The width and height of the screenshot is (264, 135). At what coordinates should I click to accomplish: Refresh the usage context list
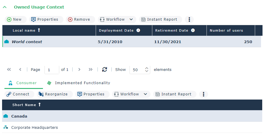[104, 70]
